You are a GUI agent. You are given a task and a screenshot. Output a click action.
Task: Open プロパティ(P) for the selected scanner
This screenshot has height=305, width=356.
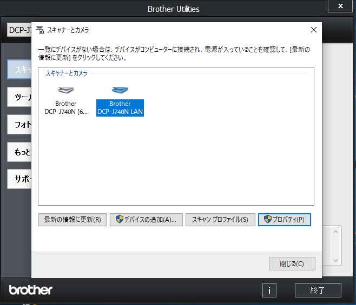[285, 220]
